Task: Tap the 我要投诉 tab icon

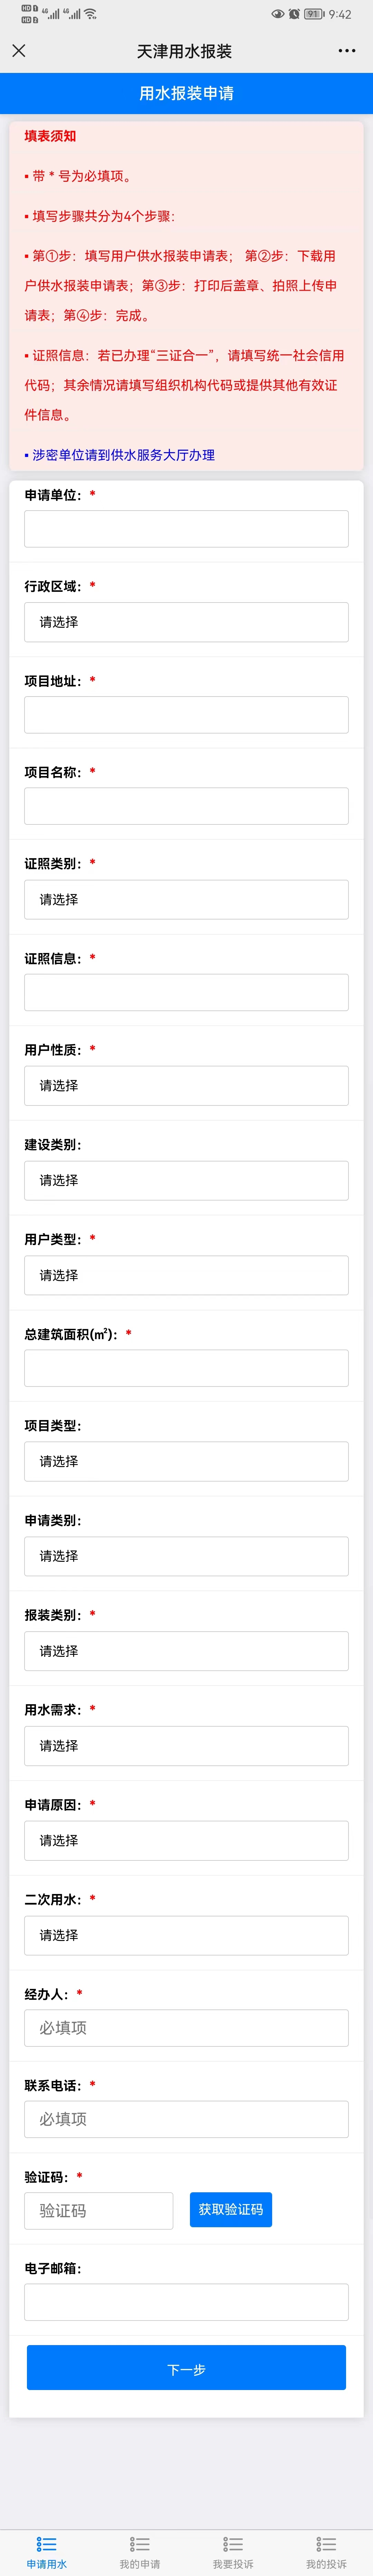Action: (233, 2543)
